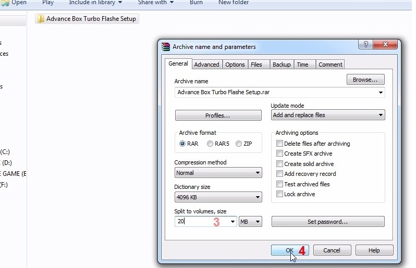Click the Help button
The image size is (416, 268).
click(x=374, y=250)
